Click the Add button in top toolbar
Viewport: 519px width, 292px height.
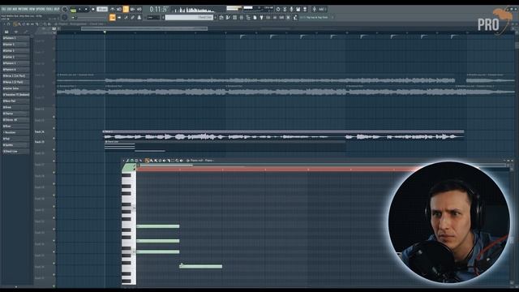[321, 9]
